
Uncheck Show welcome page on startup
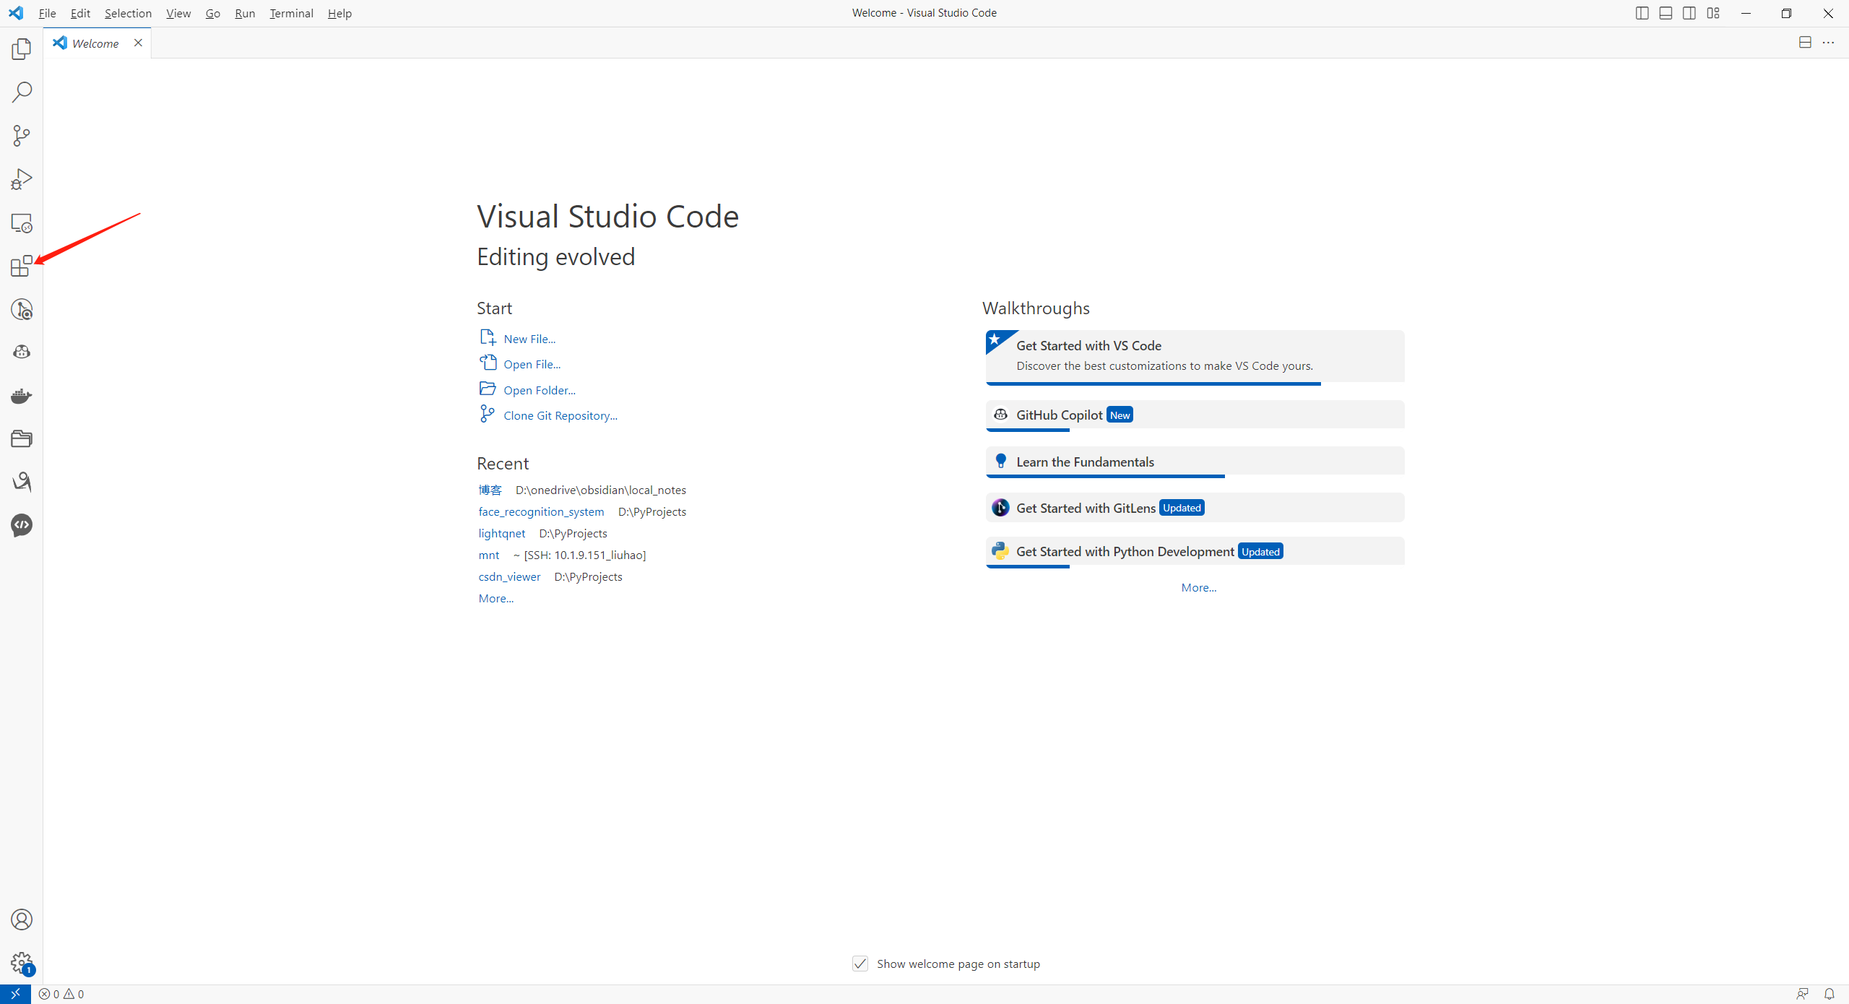(859, 964)
